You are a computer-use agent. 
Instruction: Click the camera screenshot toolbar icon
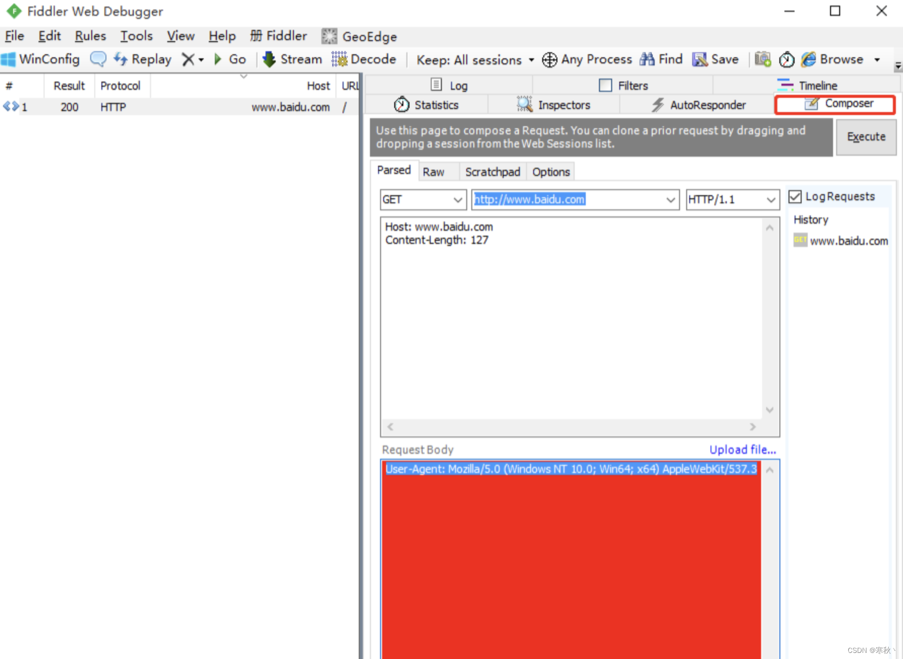763,59
